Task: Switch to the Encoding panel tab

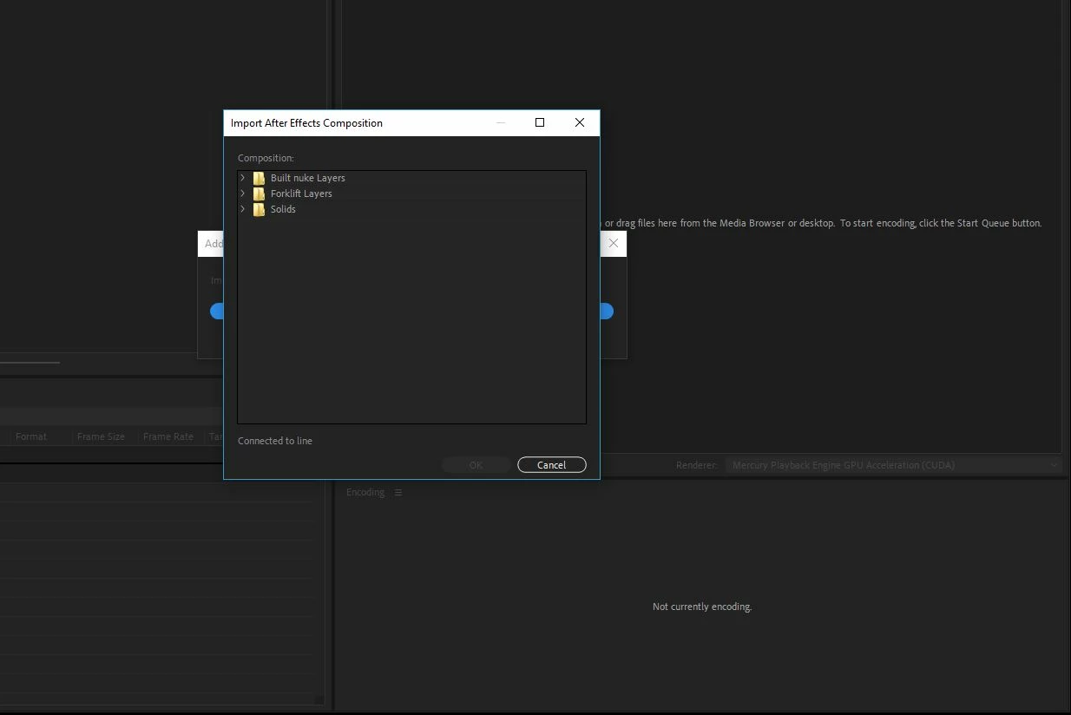Action: 365,493
